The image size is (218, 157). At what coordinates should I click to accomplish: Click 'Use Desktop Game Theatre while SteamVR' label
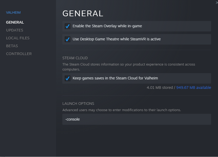click(x=116, y=39)
